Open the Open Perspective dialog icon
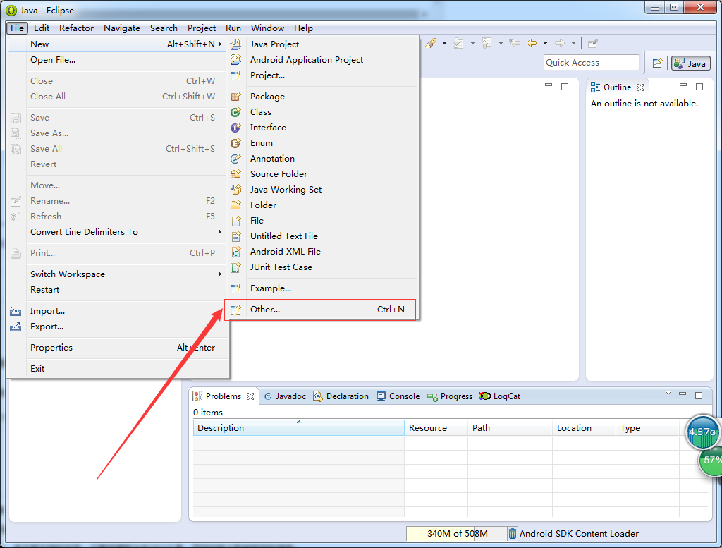Viewport: 722px width, 548px height. coord(658,63)
